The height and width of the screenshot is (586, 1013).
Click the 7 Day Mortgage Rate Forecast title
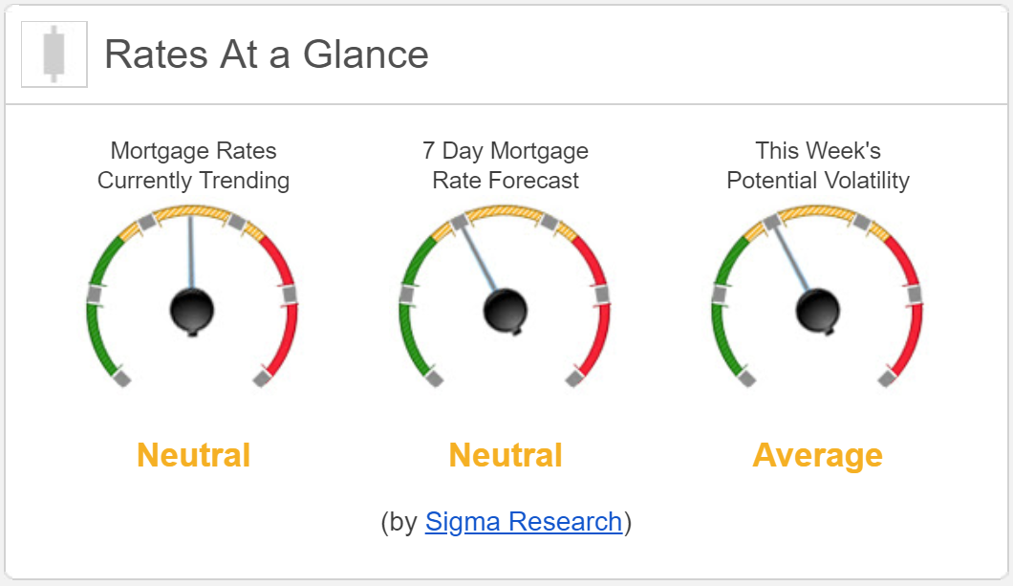506,165
